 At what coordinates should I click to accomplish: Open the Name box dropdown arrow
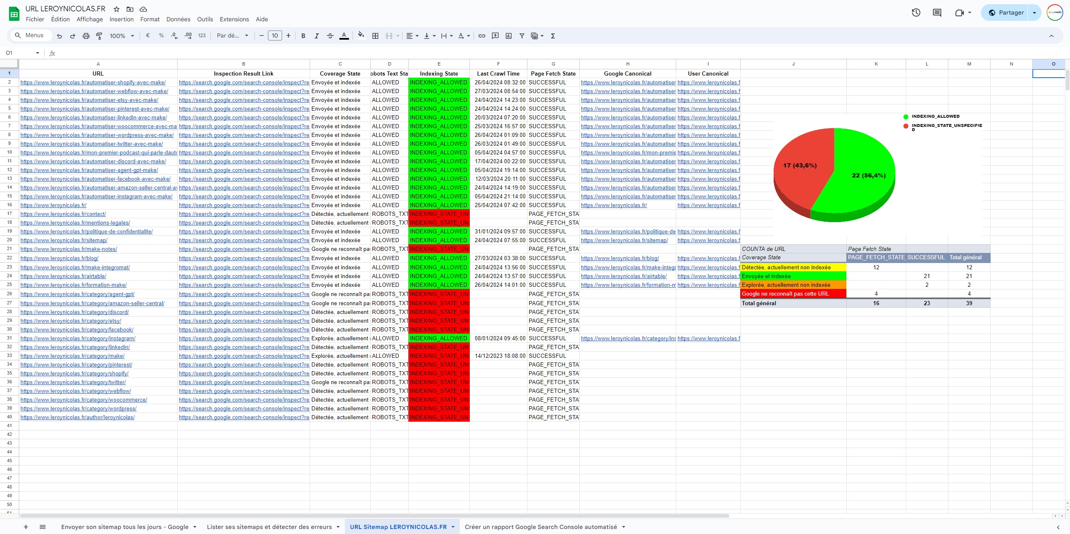[38, 53]
